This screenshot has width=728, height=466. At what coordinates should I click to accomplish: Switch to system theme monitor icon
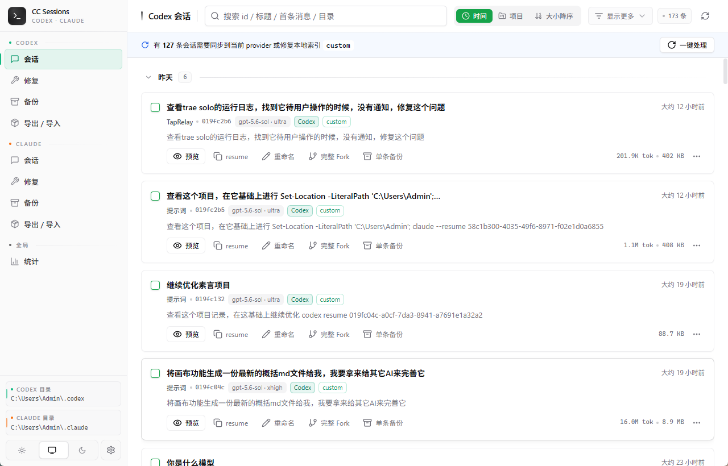click(x=52, y=450)
